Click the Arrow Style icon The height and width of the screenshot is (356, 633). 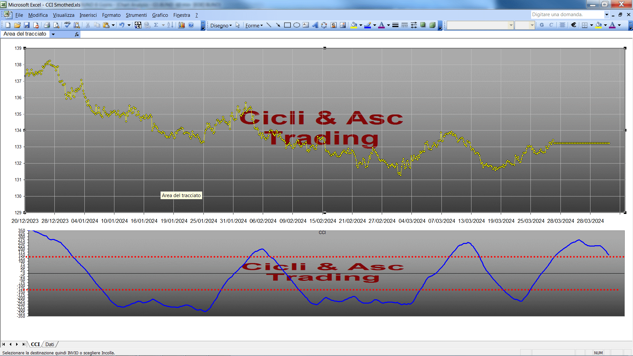pyautogui.click(x=414, y=25)
